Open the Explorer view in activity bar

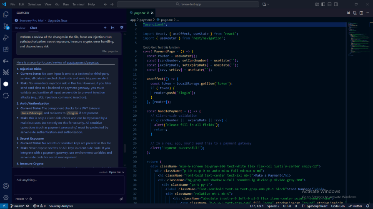pyautogui.click(x=6, y=14)
